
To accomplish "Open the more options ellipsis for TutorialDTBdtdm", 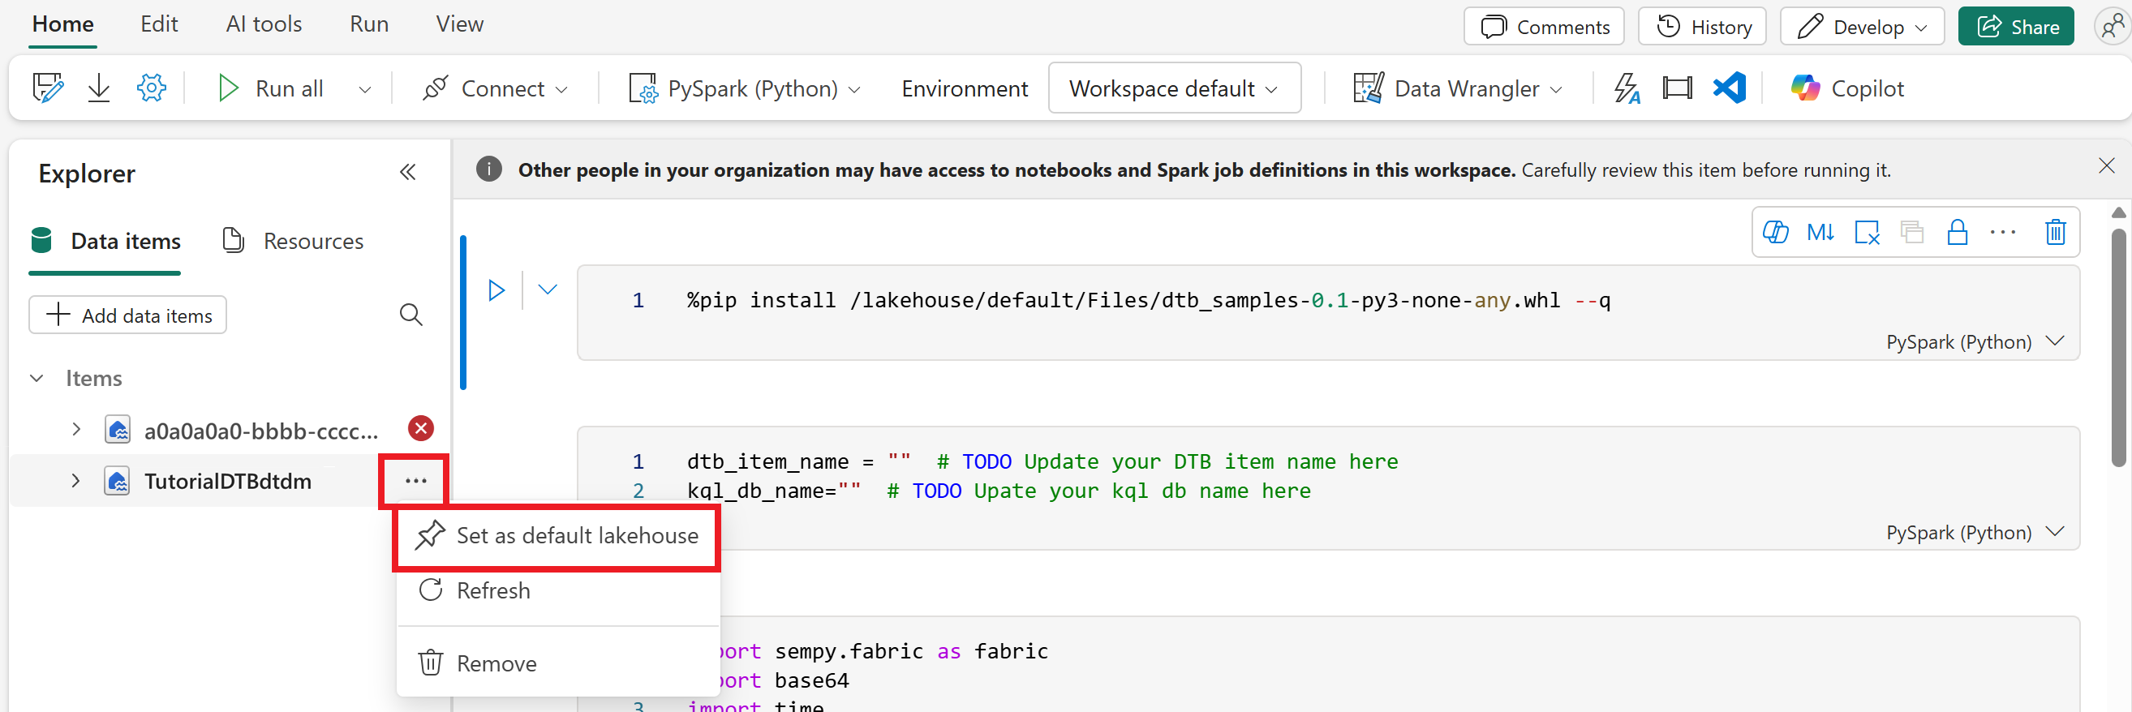I will click(415, 480).
